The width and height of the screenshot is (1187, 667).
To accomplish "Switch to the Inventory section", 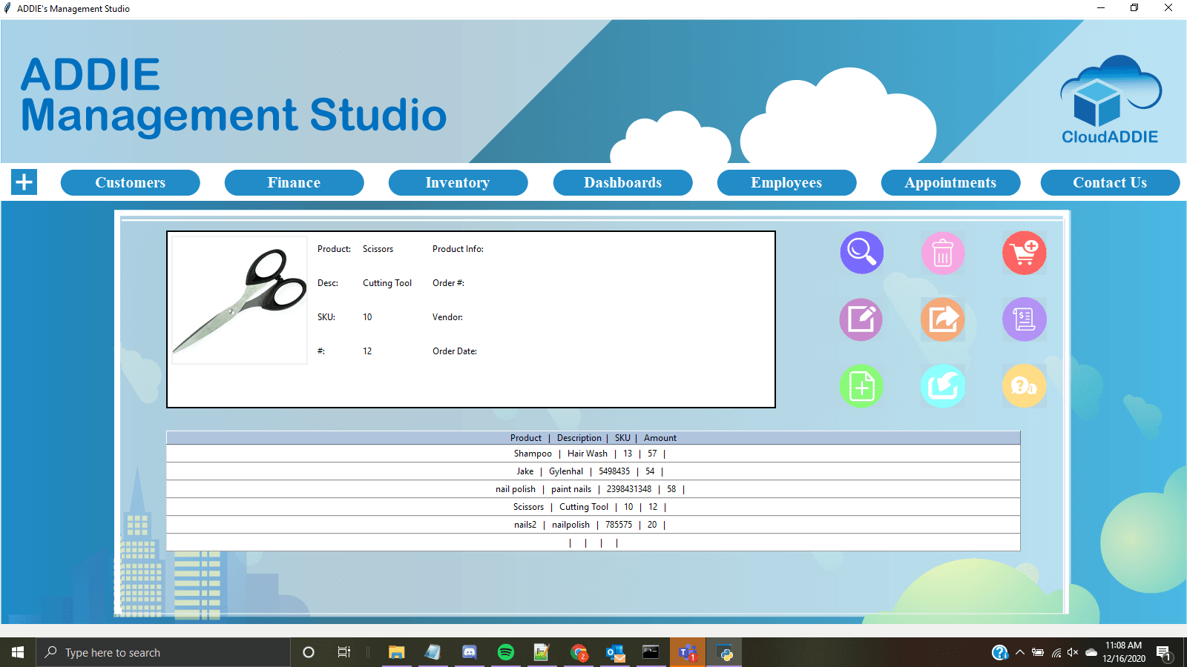I will pos(458,182).
